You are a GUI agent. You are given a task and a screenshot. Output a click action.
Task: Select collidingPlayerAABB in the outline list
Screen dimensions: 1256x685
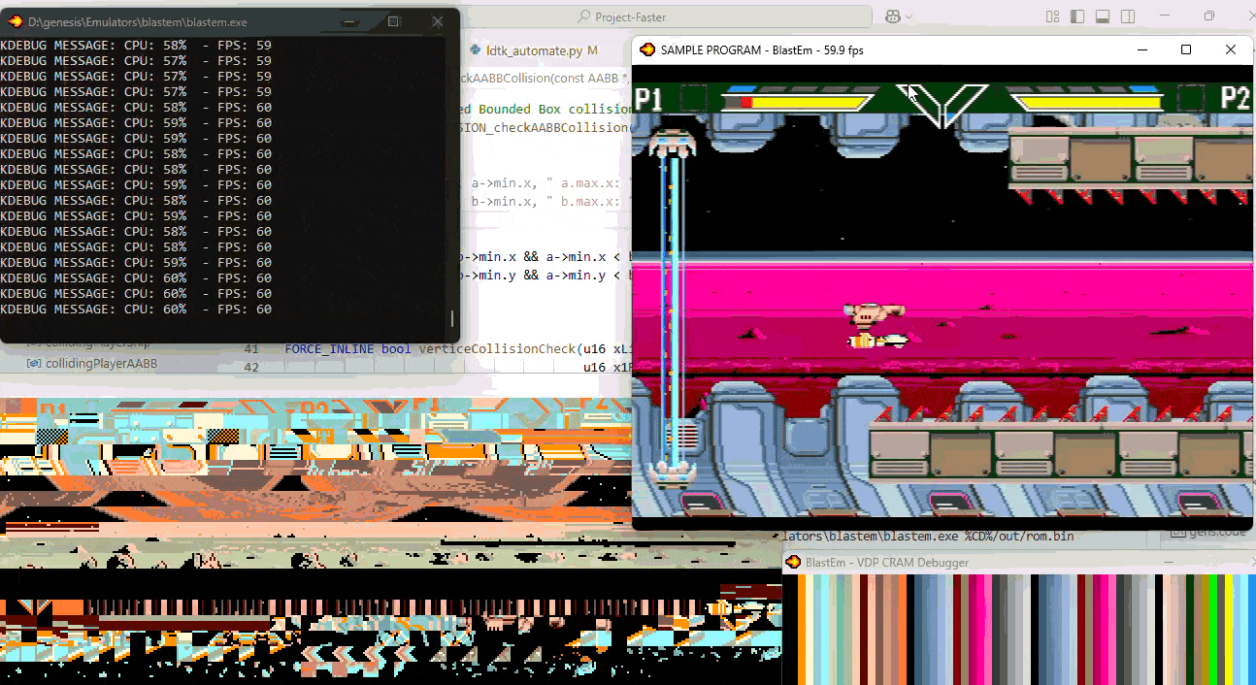(102, 363)
